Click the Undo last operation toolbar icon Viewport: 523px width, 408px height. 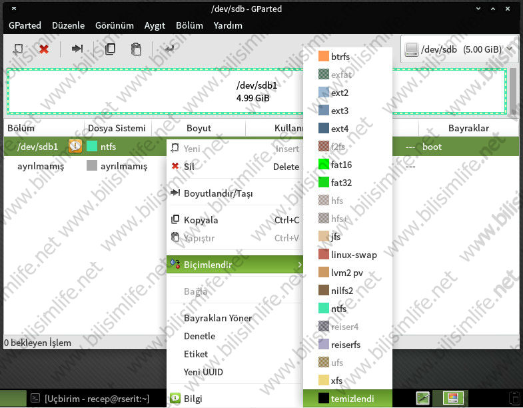click(169, 49)
